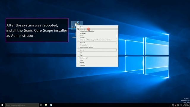Select Pin to Start
Screen dimensions: 190x107
pos(97,33)
